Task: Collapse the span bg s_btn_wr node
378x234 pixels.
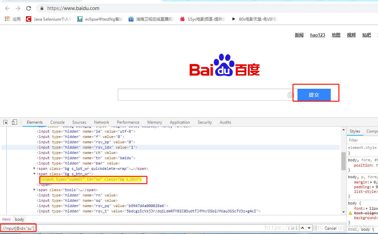Action: 35,174
